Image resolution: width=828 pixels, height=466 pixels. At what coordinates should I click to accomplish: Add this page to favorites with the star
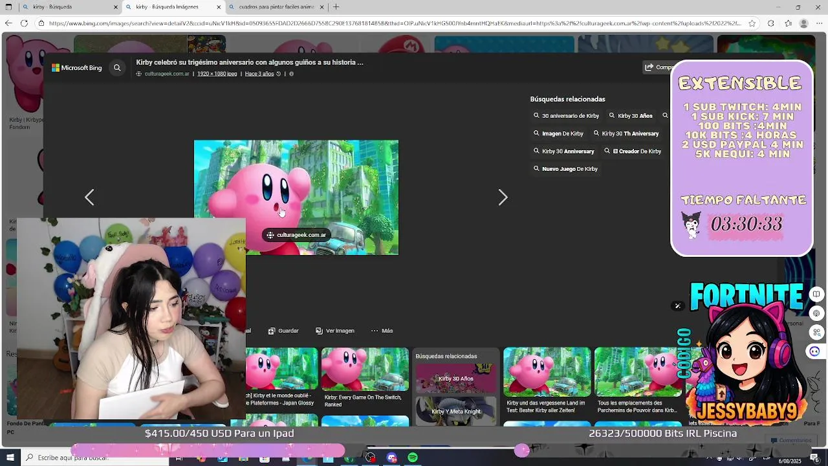coord(752,23)
